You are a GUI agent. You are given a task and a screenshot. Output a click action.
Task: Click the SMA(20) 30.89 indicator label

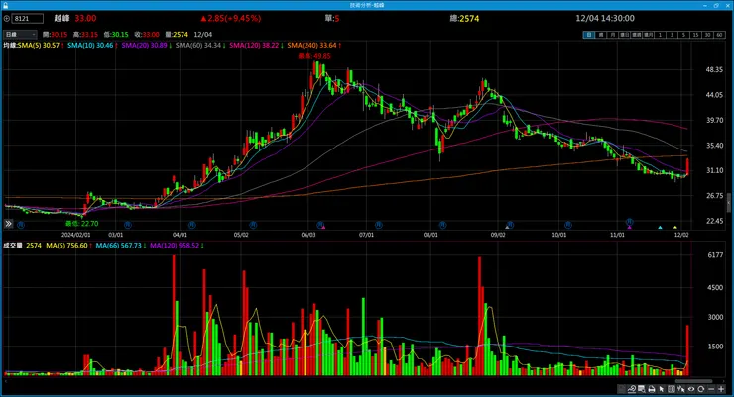(x=146, y=45)
